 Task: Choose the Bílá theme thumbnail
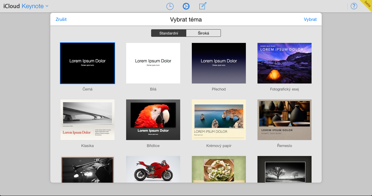point(153,63)
